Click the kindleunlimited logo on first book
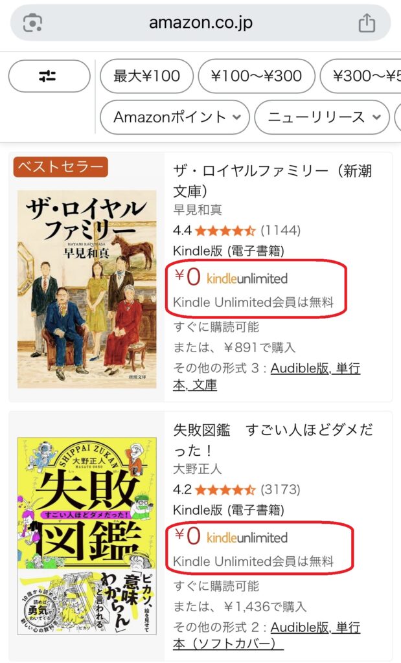 [x=247, y=279]
